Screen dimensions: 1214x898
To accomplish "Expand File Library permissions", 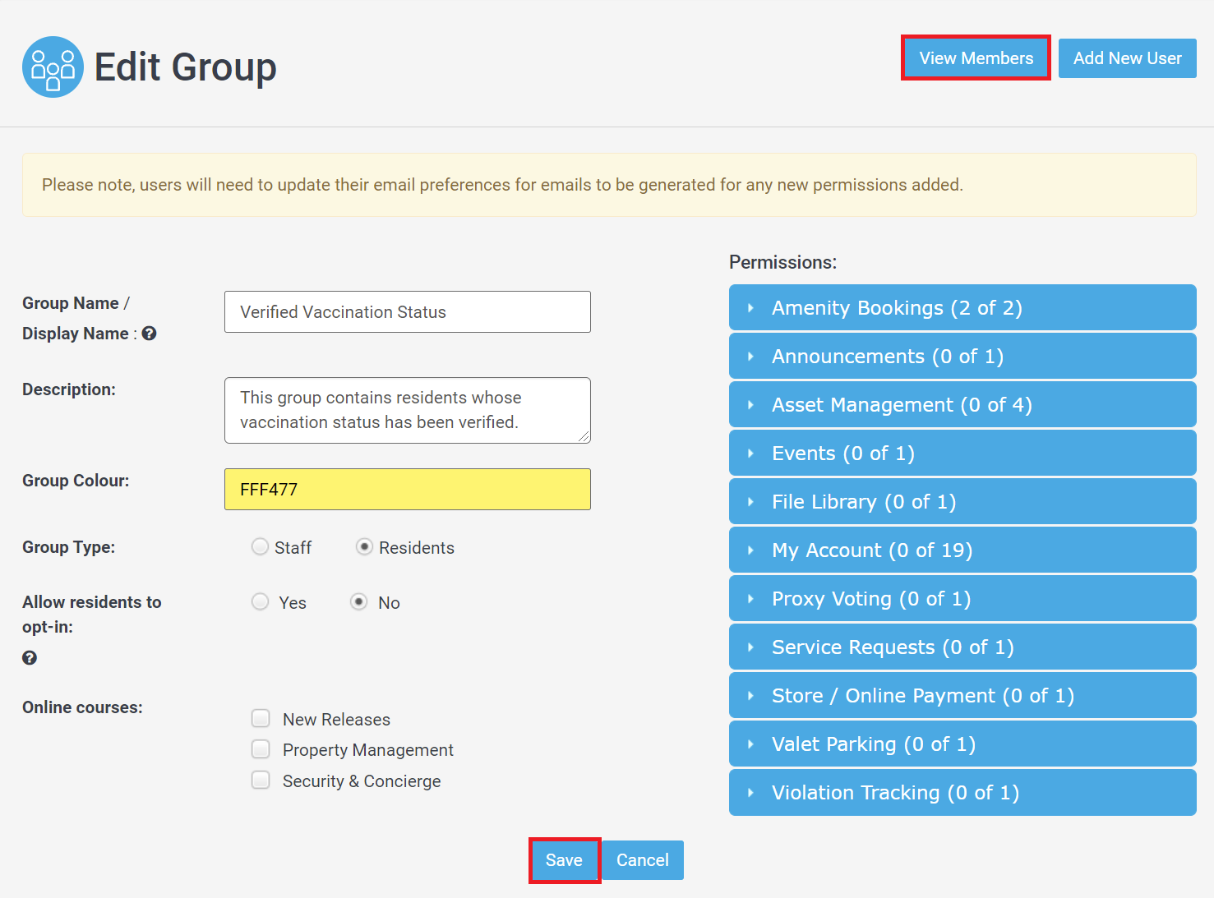I will click(x=962, y=501).
